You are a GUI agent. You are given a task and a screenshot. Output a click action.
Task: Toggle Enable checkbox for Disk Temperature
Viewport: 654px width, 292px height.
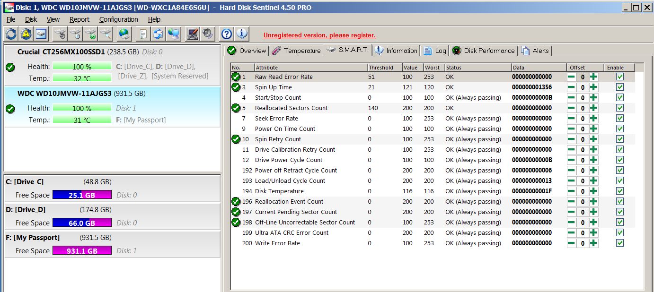coord(620,191)
